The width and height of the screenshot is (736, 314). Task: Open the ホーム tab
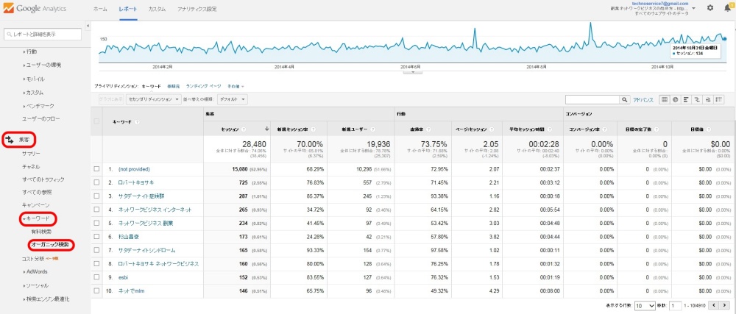pos(99,9)
